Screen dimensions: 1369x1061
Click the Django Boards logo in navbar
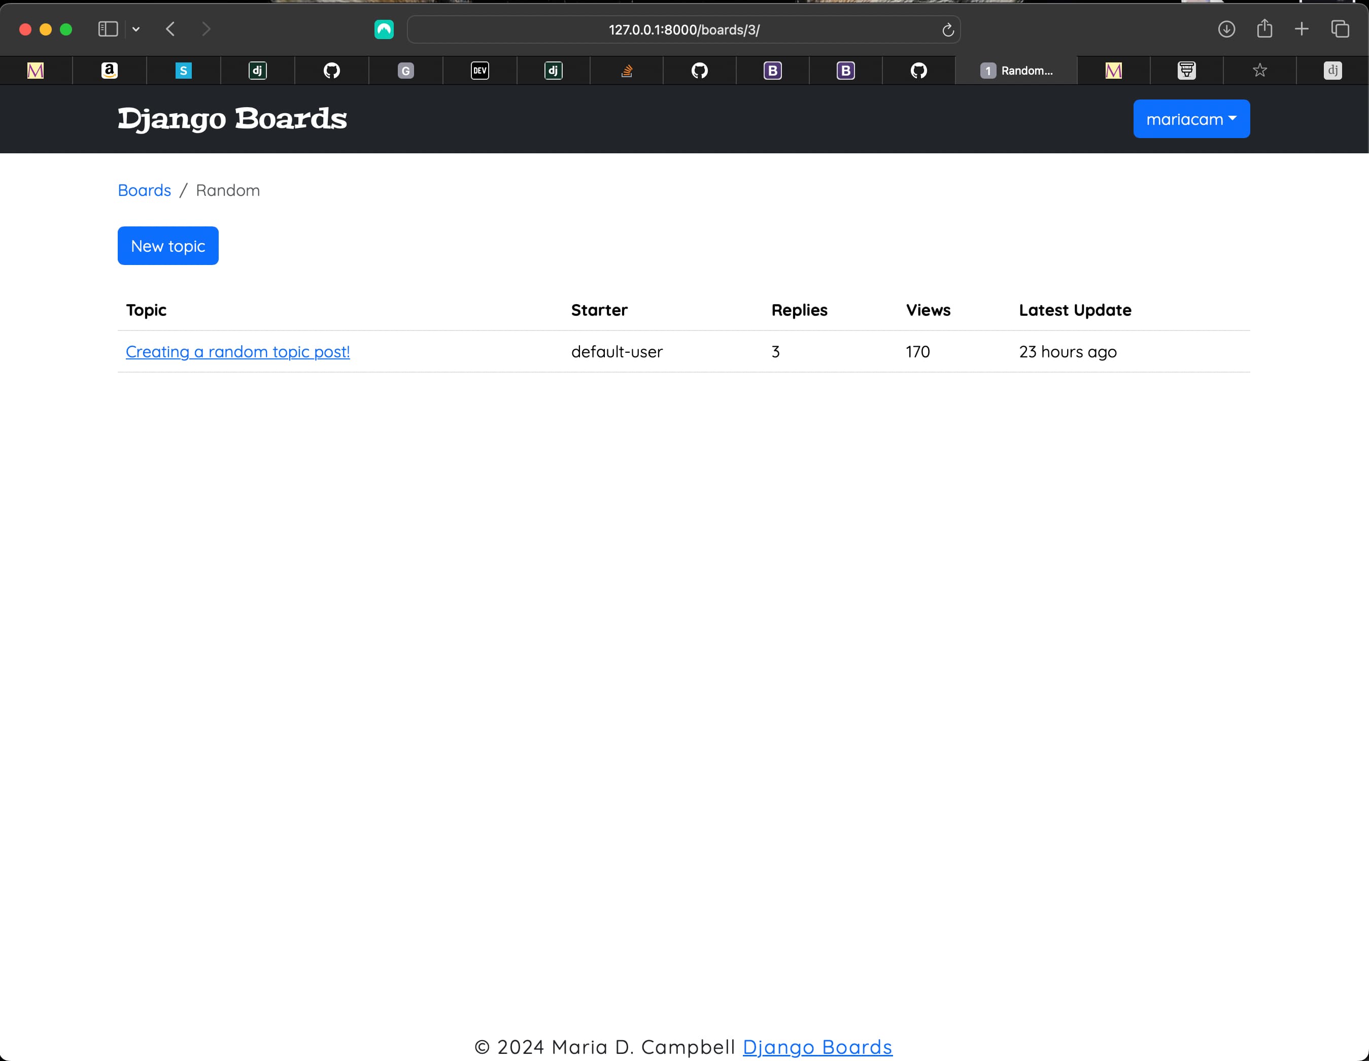point(232,118)
